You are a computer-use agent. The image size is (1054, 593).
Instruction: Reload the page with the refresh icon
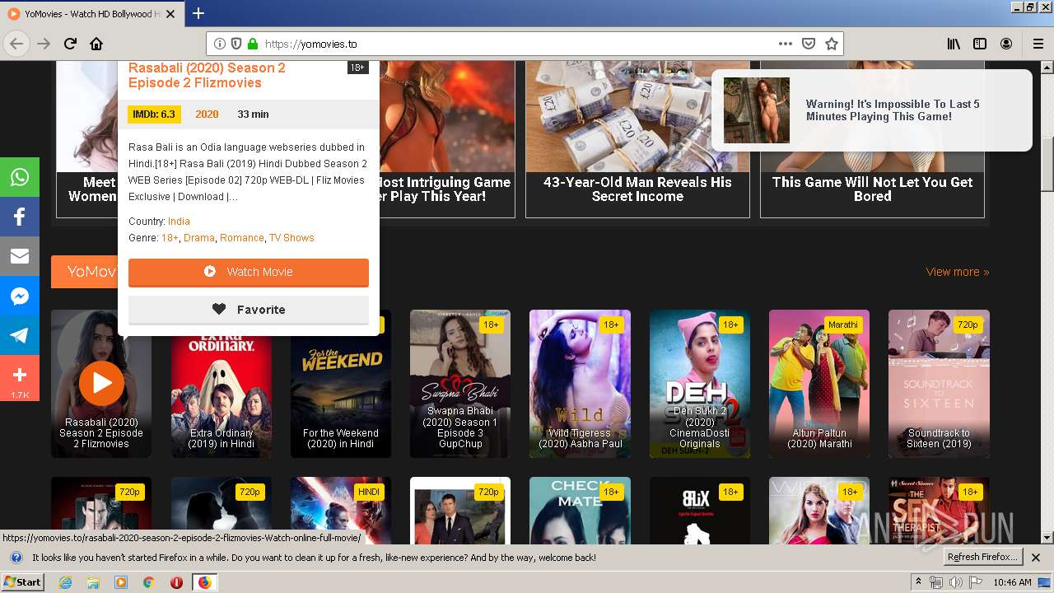click(x=70, y=44)
